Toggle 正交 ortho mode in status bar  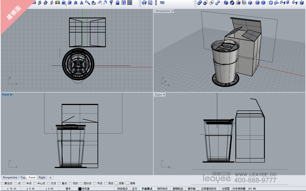135,189
